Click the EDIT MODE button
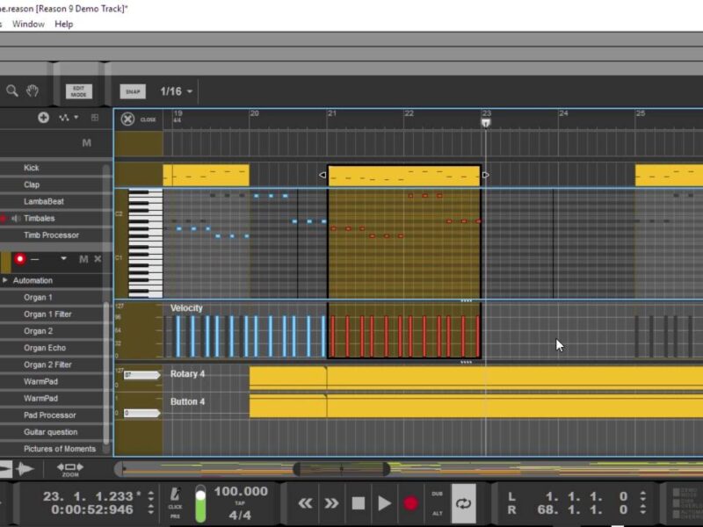 78,91
